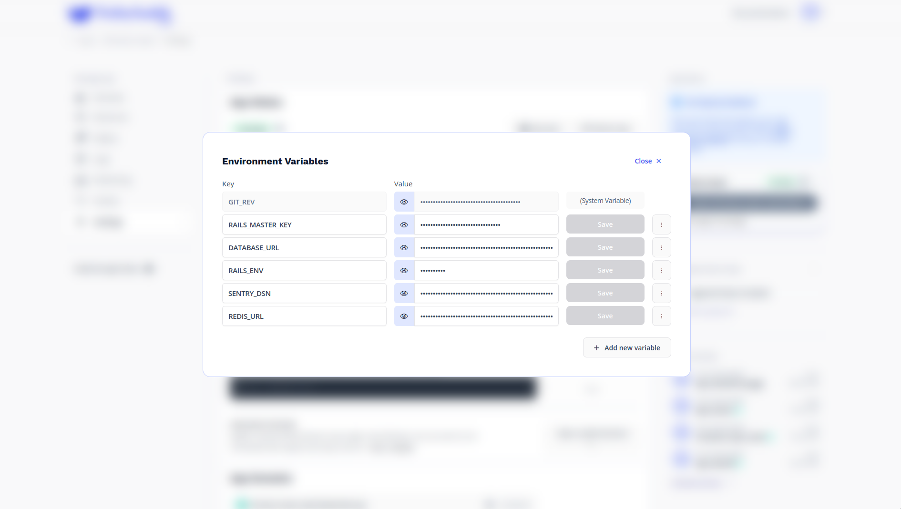Open more options for RAILS_MASTER_KEY
This screenshot has width=901, height=509.
tap(661, 224)
